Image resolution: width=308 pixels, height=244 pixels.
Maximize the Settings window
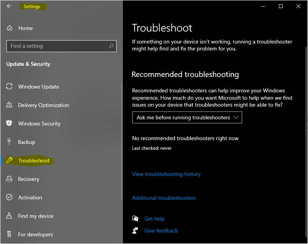tap(280, 6)
